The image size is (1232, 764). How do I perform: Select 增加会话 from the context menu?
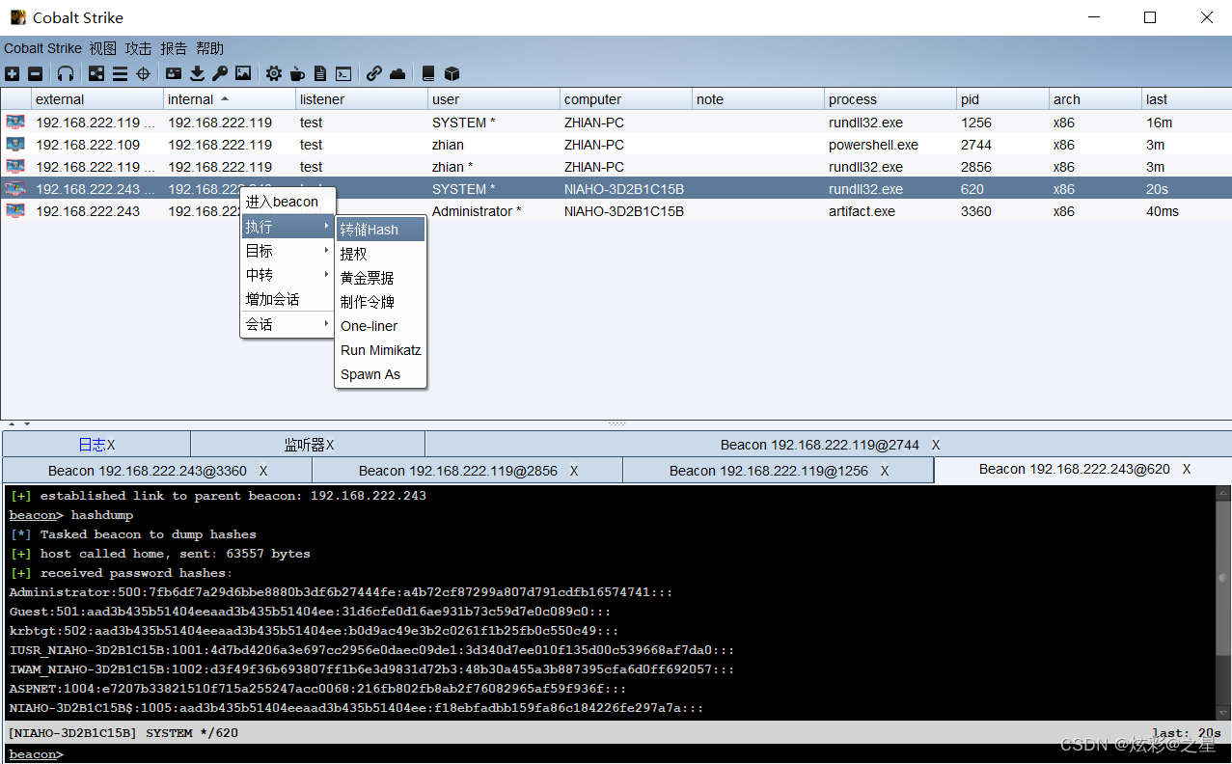click(287, 299)
